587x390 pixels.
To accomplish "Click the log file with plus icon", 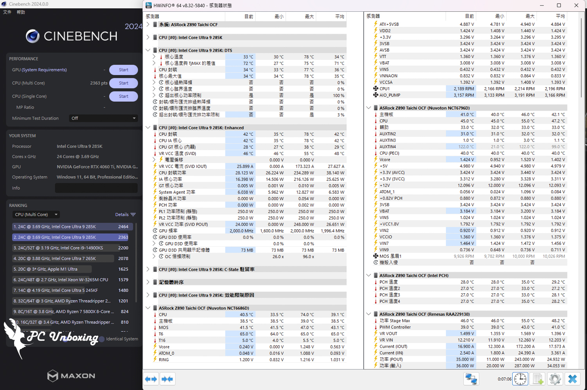I will tap(538, 379).
